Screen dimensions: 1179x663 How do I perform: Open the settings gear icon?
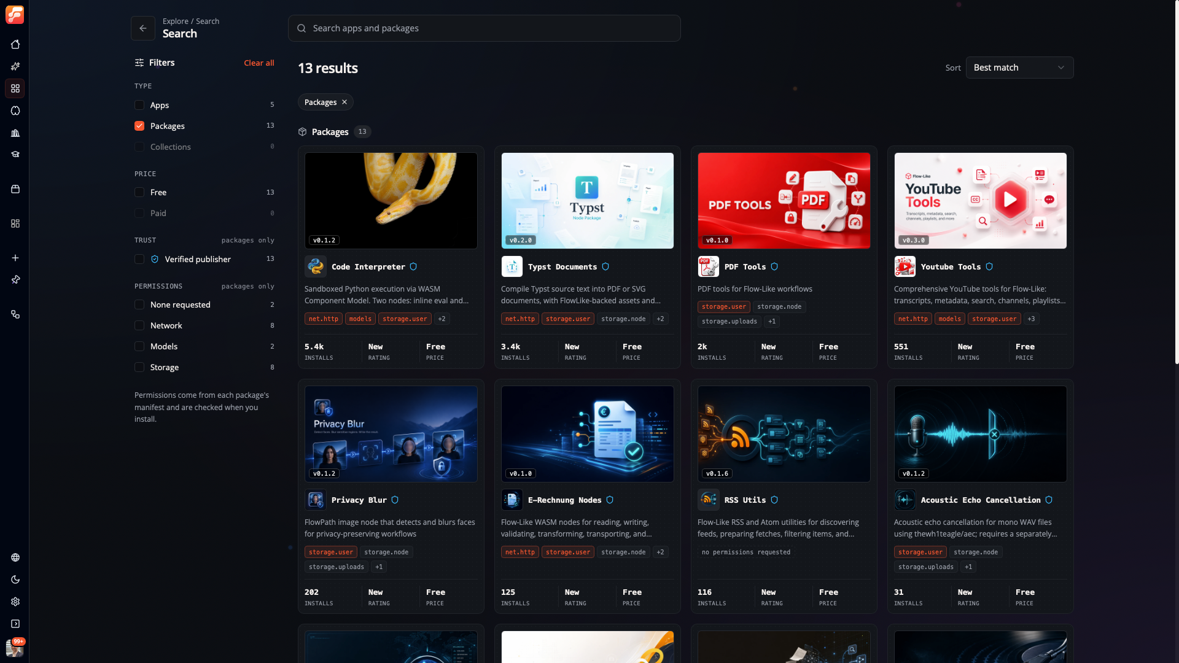(15, 602)
